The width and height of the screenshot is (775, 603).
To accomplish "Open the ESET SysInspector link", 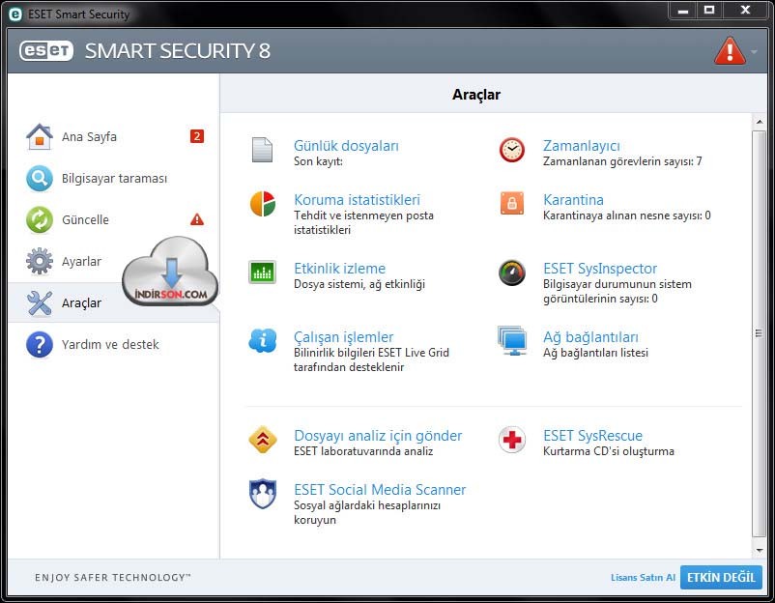I will 600,269.
